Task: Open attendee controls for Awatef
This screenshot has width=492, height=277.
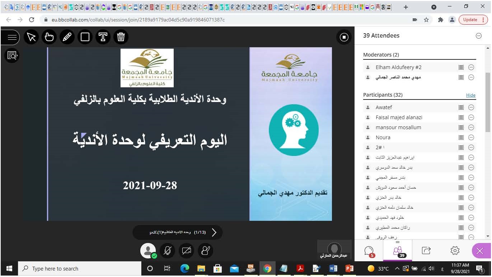Action: point(471,107)
